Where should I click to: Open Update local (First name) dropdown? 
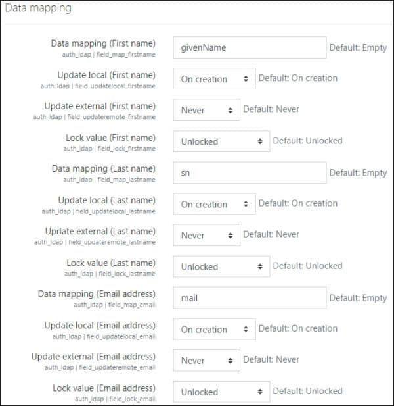coord(214,79)
